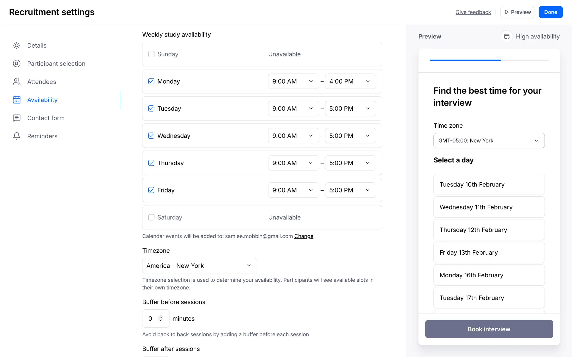Screen dimensions: 572x357
Task: Click the Preview button at top
Action: [x=517, y=12]
